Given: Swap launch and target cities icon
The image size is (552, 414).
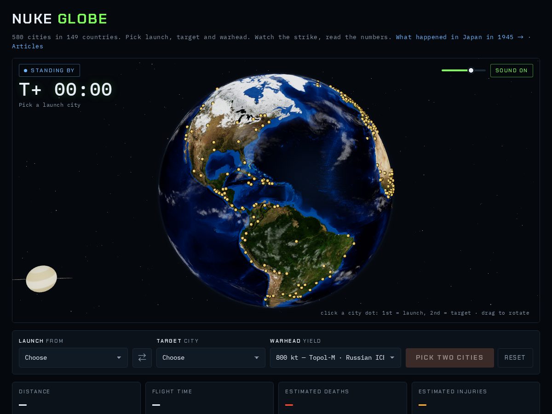Looking at the screenshot, I should [x=142, y=357].
